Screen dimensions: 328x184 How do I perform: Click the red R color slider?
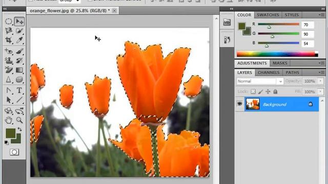pyautogui.click(x=279, y=24)
